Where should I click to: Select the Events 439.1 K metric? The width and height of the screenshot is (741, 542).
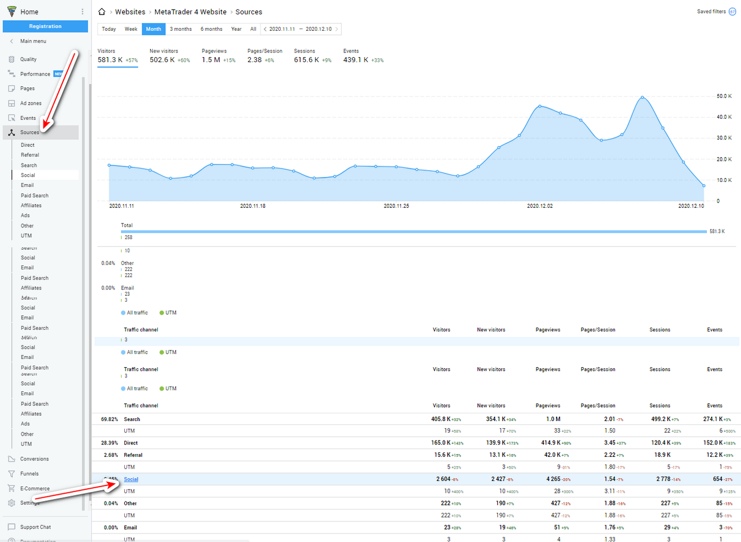(363, 56)
